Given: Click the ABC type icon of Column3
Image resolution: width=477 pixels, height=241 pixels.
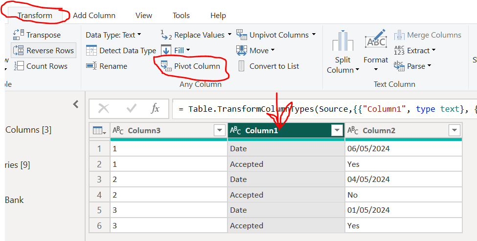Looking at the screenshot, I should [x=118, y=131].
